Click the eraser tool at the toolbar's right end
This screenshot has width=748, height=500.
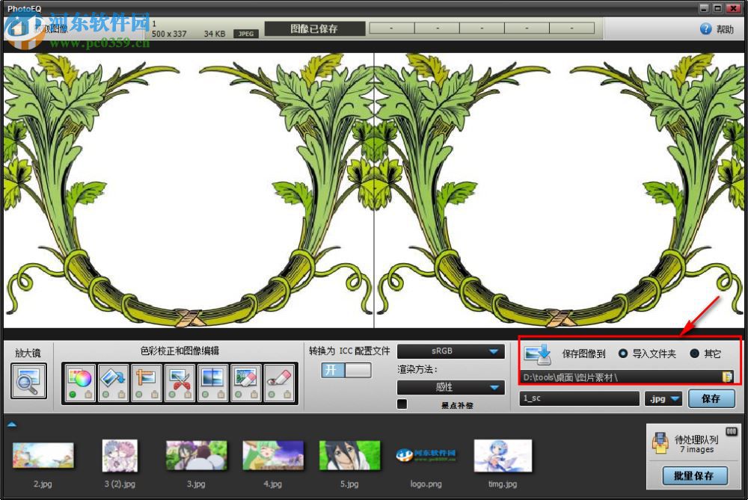[280, 377]
